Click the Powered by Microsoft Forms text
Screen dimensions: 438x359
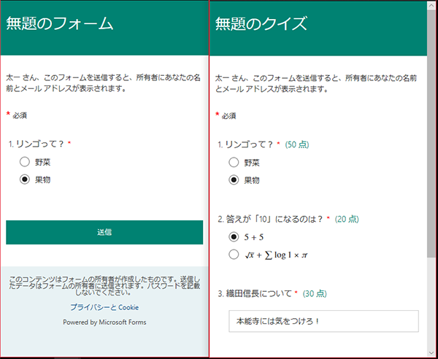(104, 322)
